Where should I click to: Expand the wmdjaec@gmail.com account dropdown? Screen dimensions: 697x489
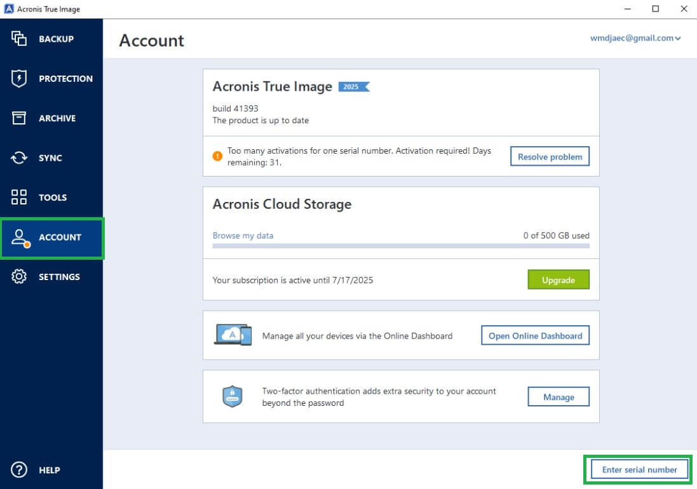(x=637, y=38)
